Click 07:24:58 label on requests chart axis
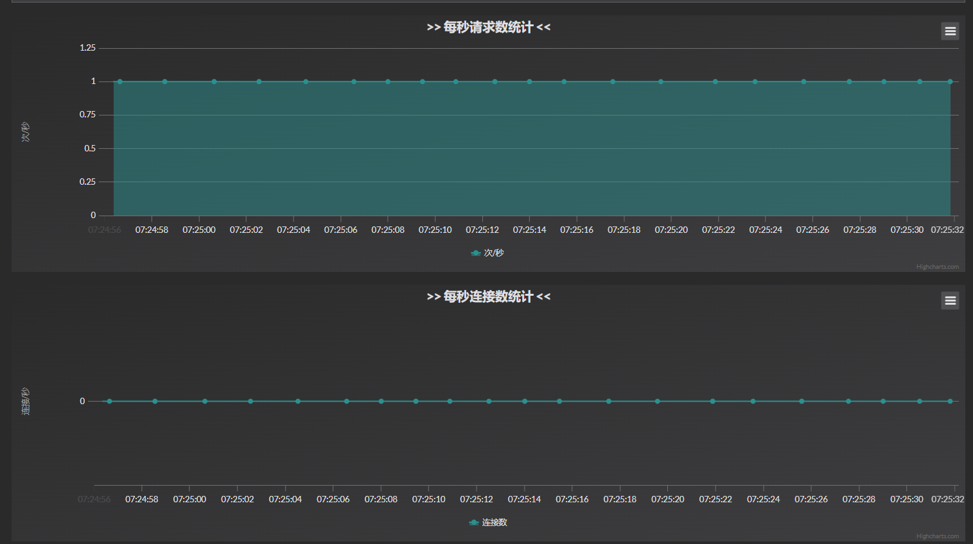 [x=152, y=230]
